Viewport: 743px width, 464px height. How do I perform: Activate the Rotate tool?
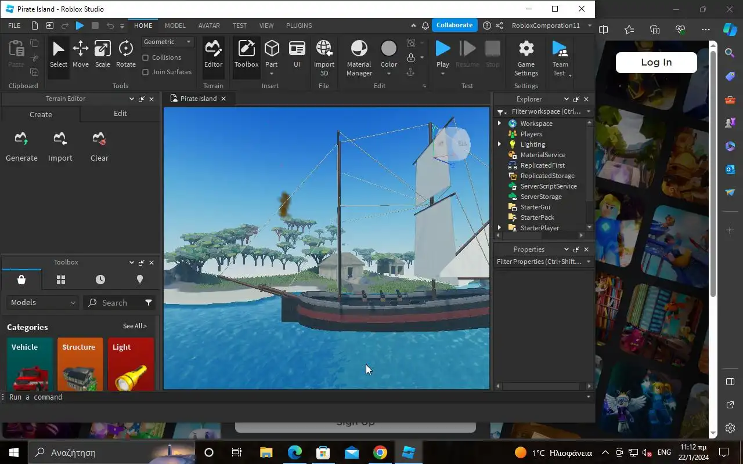tap(125, 55)
